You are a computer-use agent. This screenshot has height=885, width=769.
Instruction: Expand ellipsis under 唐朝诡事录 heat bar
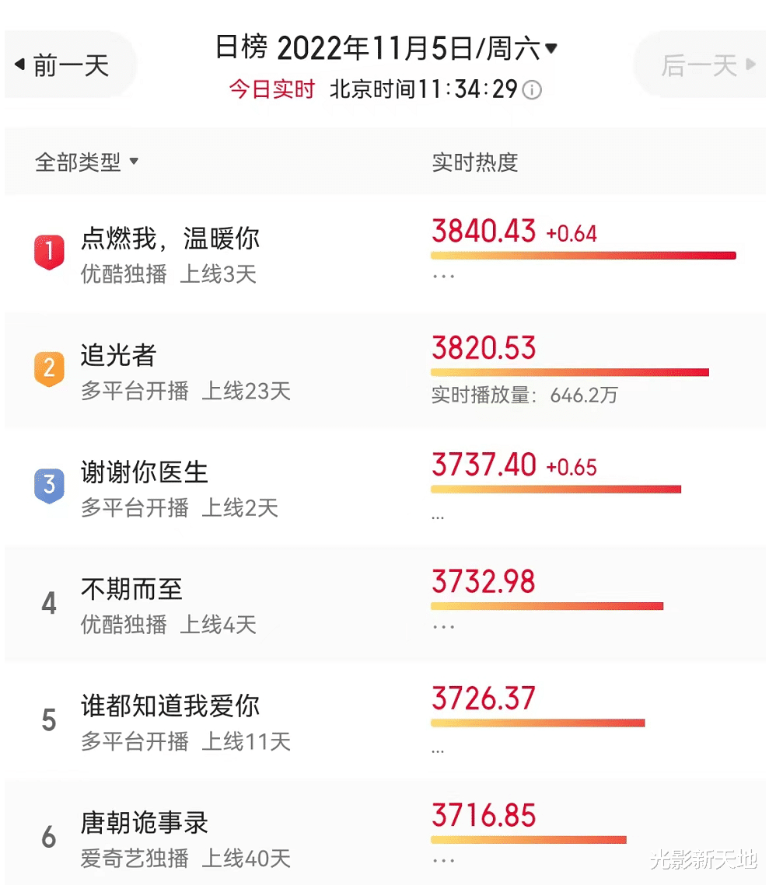(x=444, y=861)
